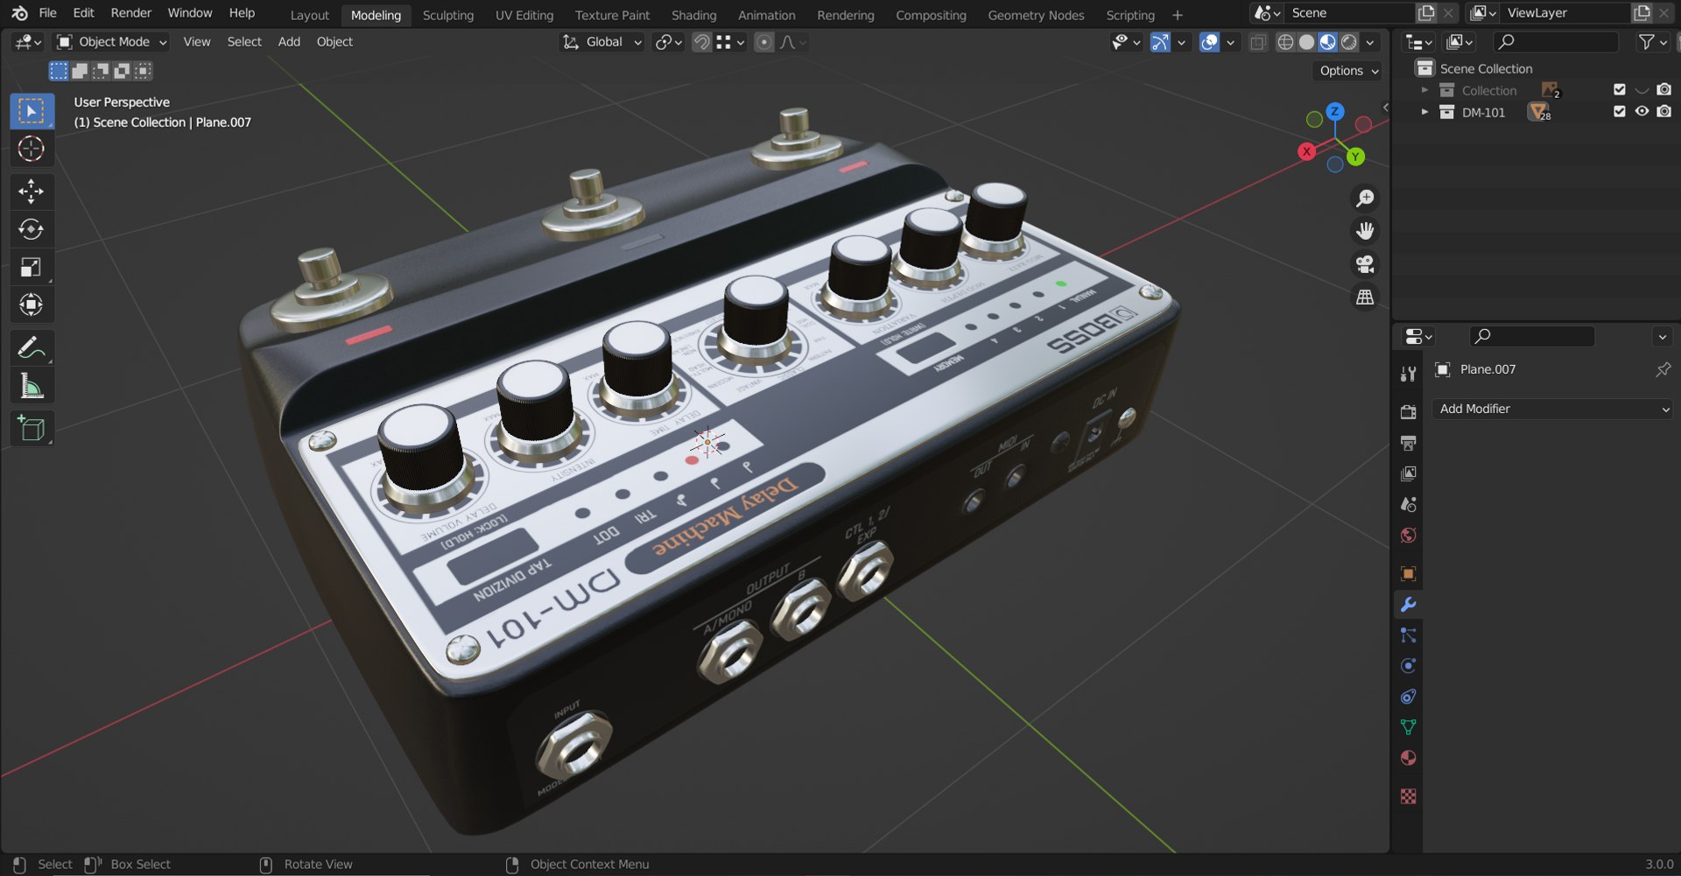Switch to wireframe viewport shading
The width and height of the screenshot is (1681, 876).
(x=1285, y=42)
